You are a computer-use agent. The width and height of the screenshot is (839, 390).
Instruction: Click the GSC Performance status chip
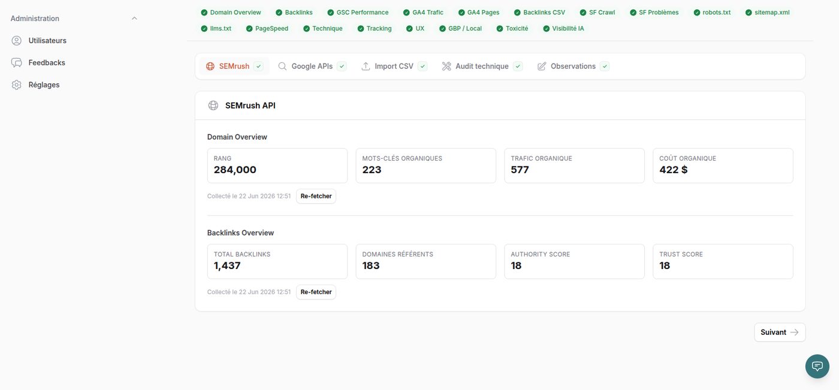tap(358, 13)
